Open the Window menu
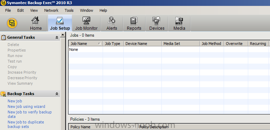 coord(86,10)
